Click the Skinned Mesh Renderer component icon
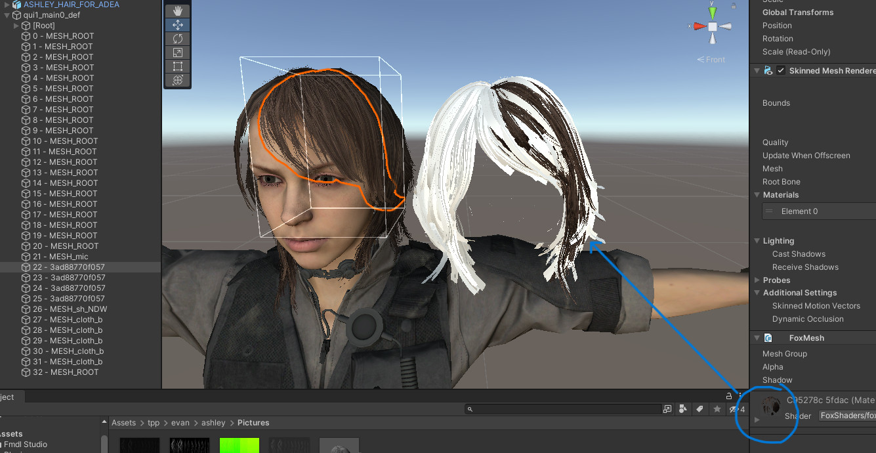The height and width of the screenshot is (453, 876). [x=768, y=70]
